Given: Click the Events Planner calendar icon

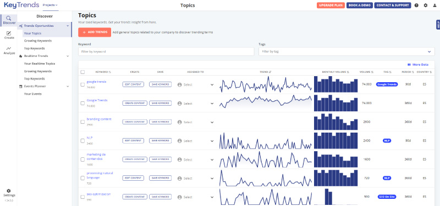Looking at the screenshot, I should click(x=21, y=87).
